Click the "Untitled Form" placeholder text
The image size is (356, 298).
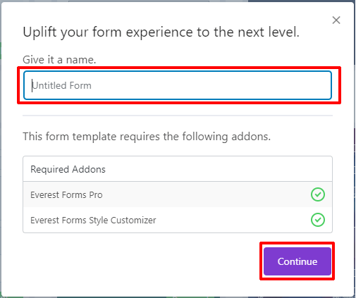61,85
